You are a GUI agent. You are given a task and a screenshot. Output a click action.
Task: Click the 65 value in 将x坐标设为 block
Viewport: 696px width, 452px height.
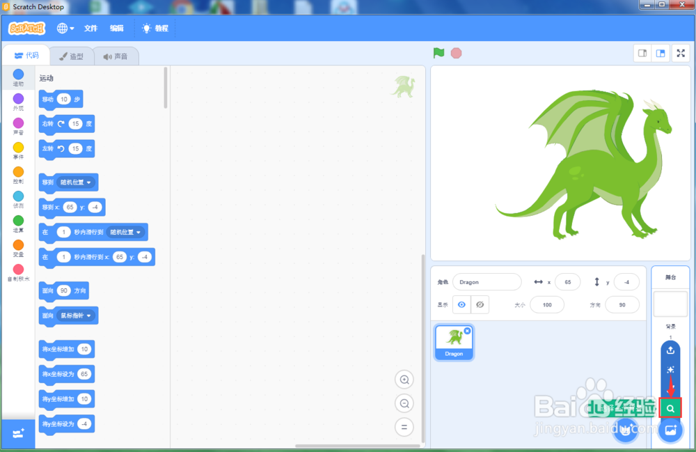84,374
